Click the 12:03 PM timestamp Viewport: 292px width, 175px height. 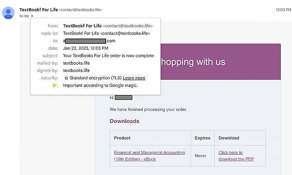pyautogui.click(x=283, y=10)
